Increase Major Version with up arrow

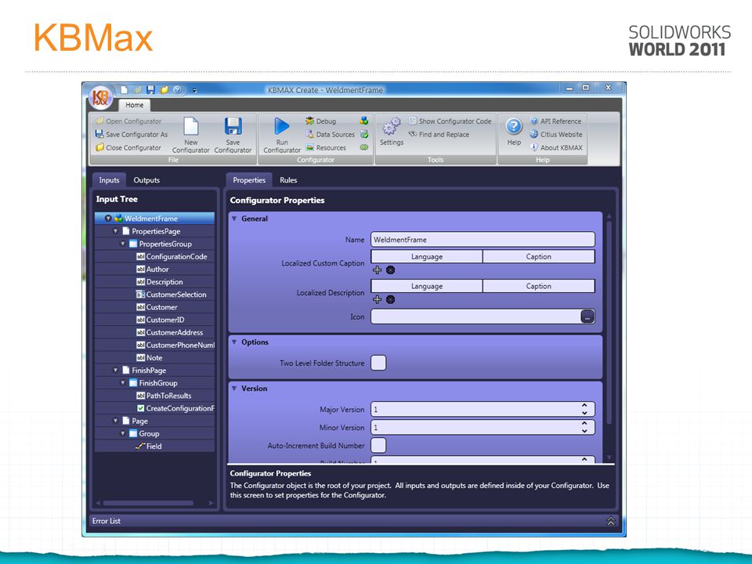[x=584, y=406]
